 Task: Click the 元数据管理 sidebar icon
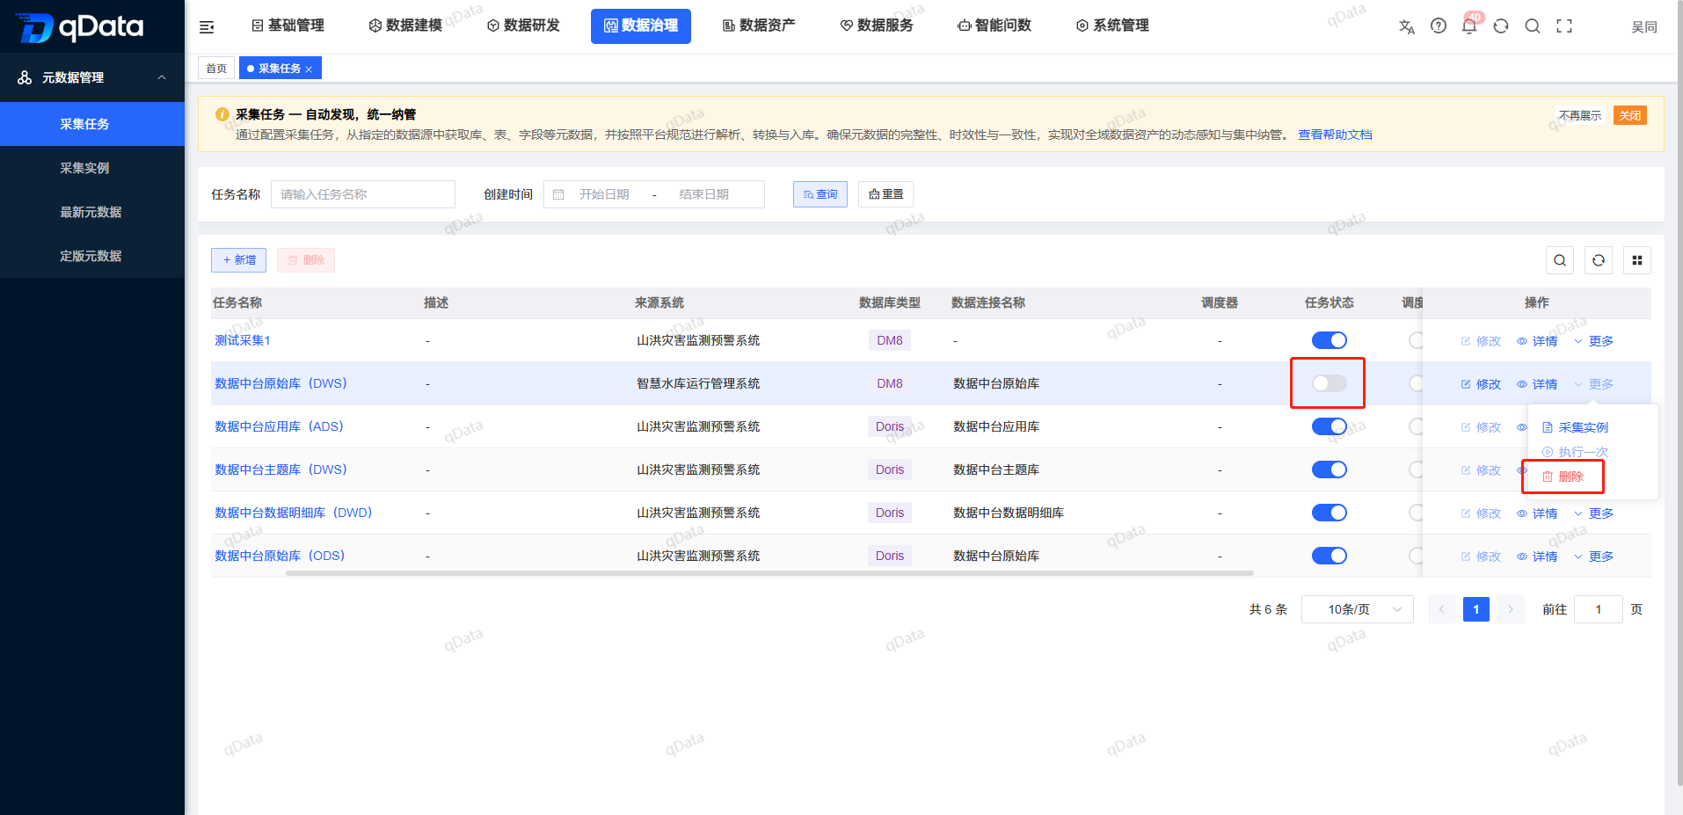coord(25,77)
